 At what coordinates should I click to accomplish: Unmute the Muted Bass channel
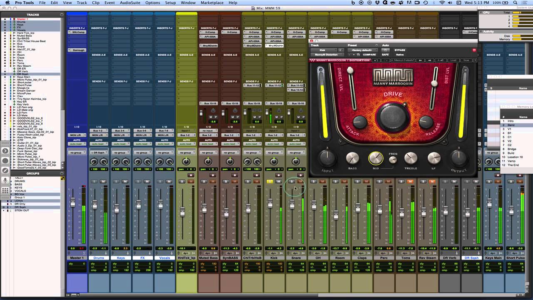213,182
